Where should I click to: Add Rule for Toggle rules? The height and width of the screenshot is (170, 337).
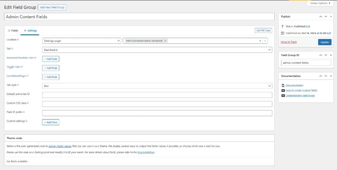pyautogui.click(x=51, y=68)
